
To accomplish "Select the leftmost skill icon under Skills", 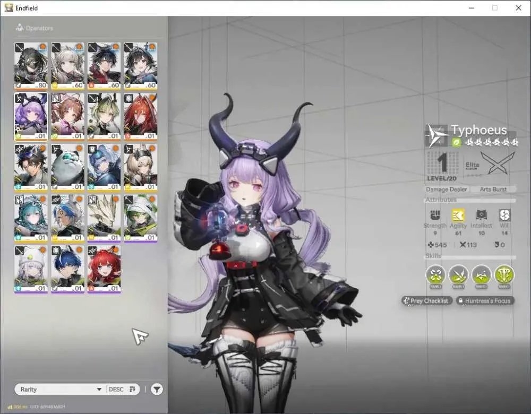I will click(x=435, y=275).
